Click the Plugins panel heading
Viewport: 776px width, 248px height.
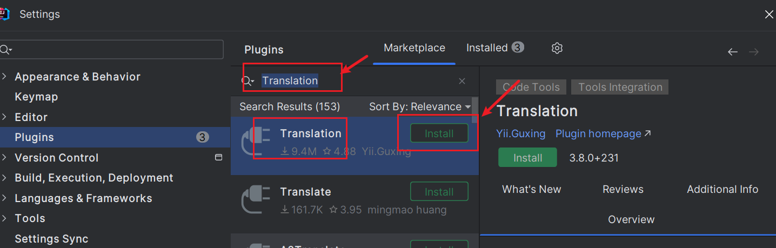pyautogui.click(x=264, y=50)
